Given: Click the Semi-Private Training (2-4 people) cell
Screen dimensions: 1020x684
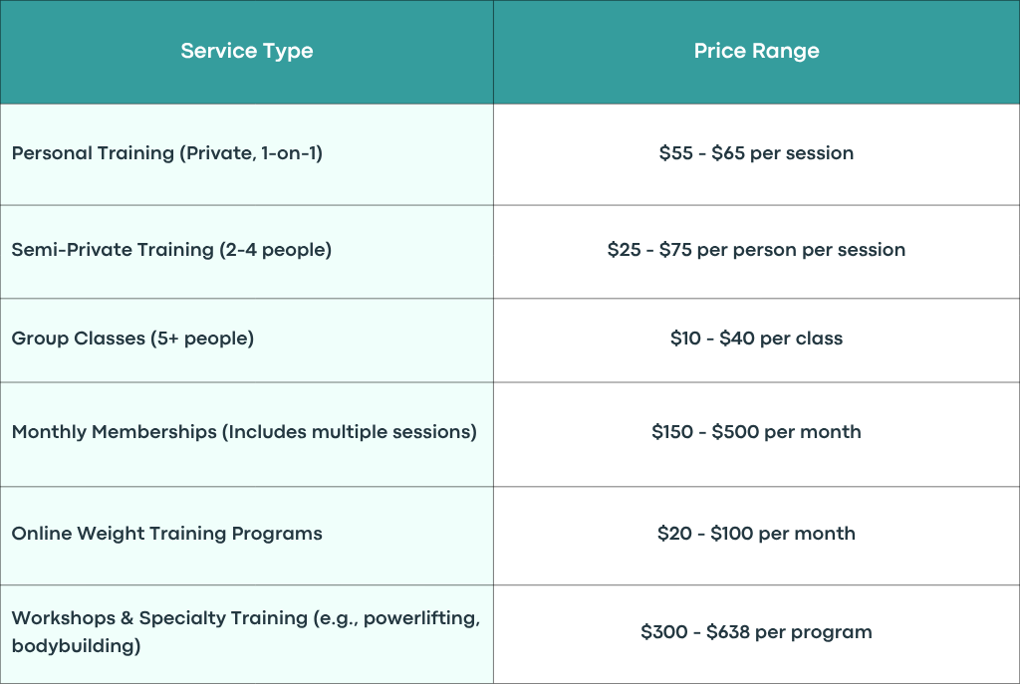Looking at the screenshot, I should pyautogui.click(x=247, y=252).
